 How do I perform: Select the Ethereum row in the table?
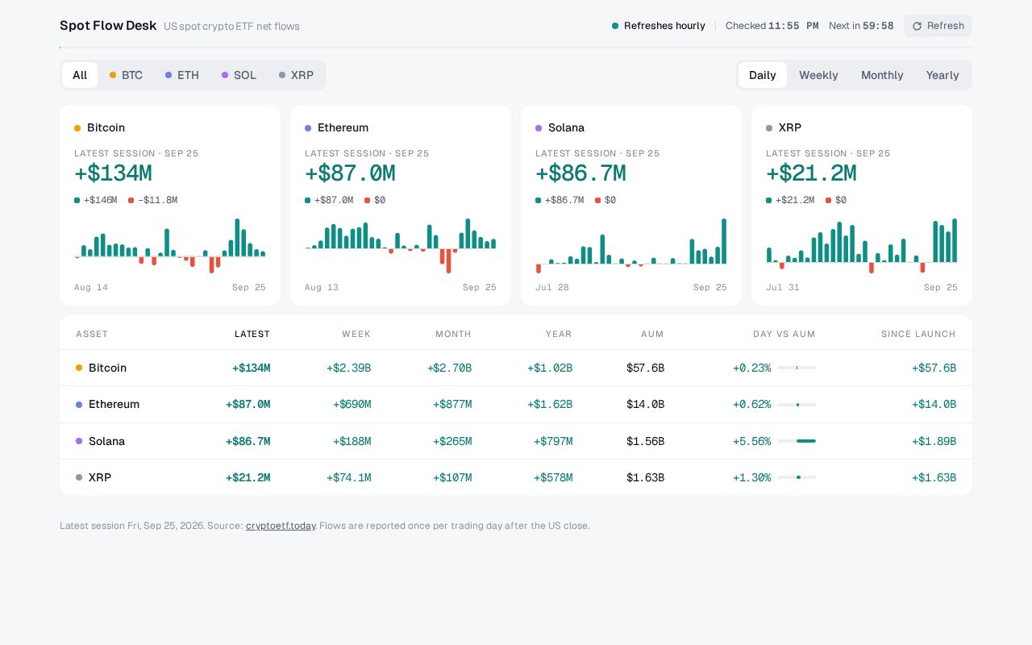(x=516, y=404)
